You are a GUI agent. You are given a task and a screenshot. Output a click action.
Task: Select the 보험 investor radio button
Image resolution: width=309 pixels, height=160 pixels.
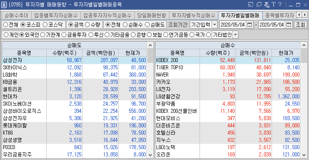point(149,35)
